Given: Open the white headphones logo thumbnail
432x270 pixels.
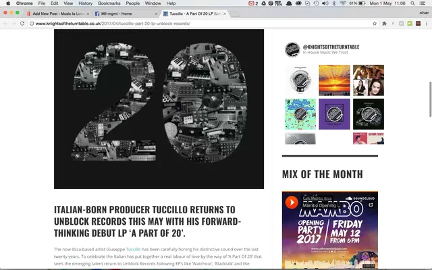Looking at the screenshot, I should [x=300, y=80].
